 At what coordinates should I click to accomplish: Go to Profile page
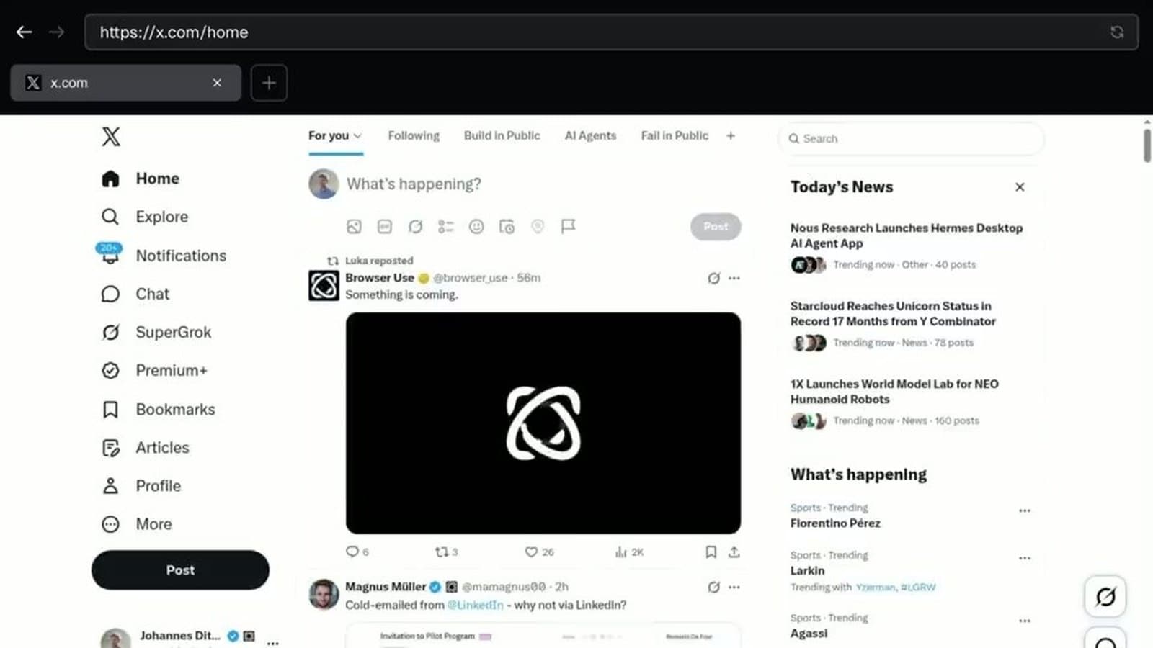pos(141,485)
